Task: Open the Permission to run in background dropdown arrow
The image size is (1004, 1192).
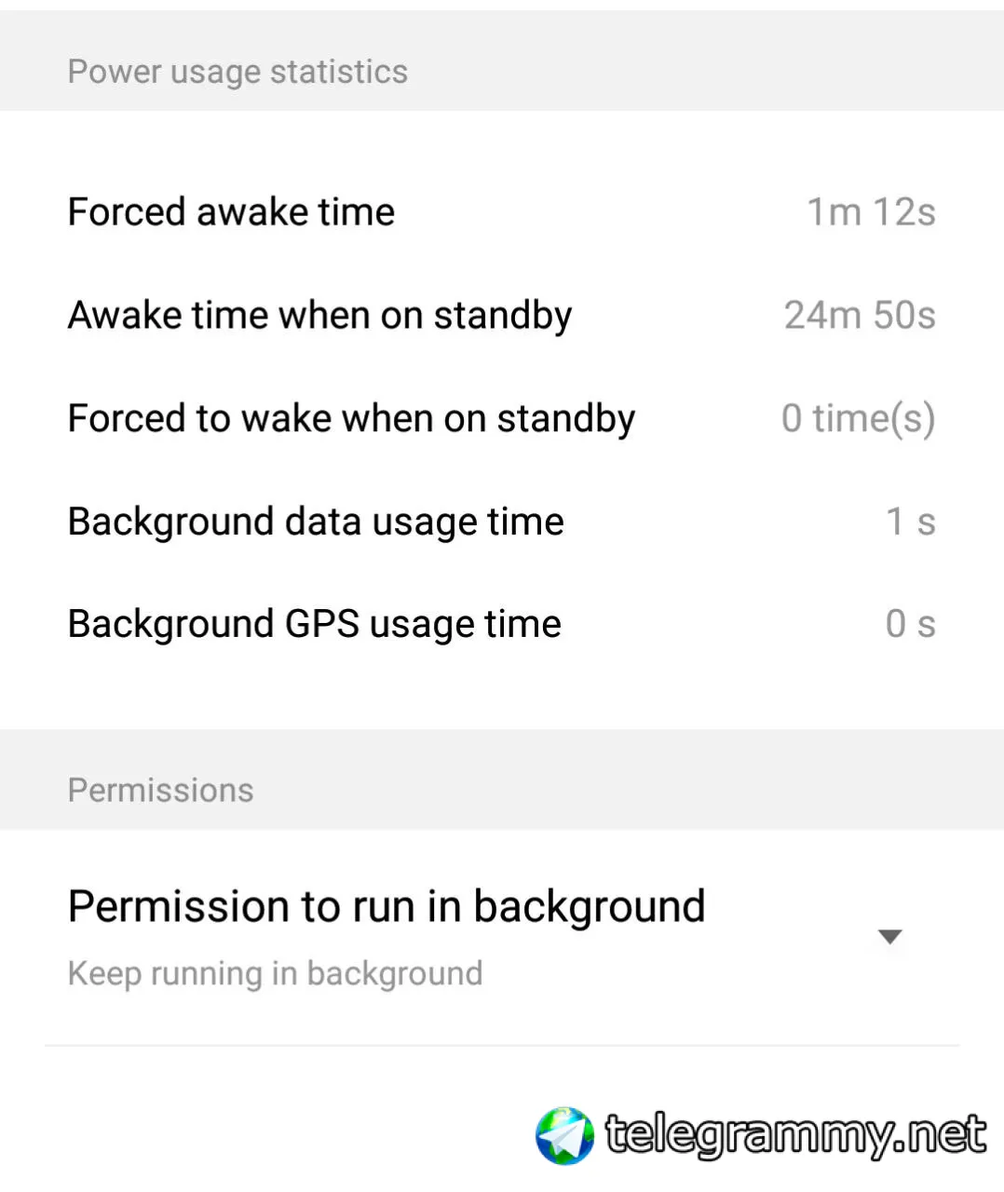Action: click(889, 937)
